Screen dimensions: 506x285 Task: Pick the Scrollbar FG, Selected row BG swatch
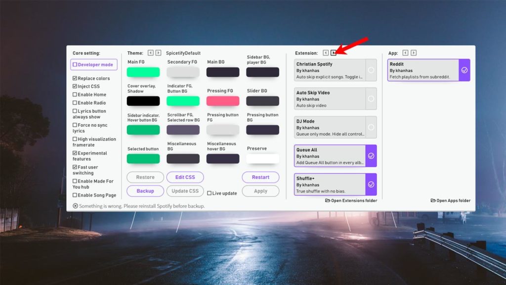183,130
